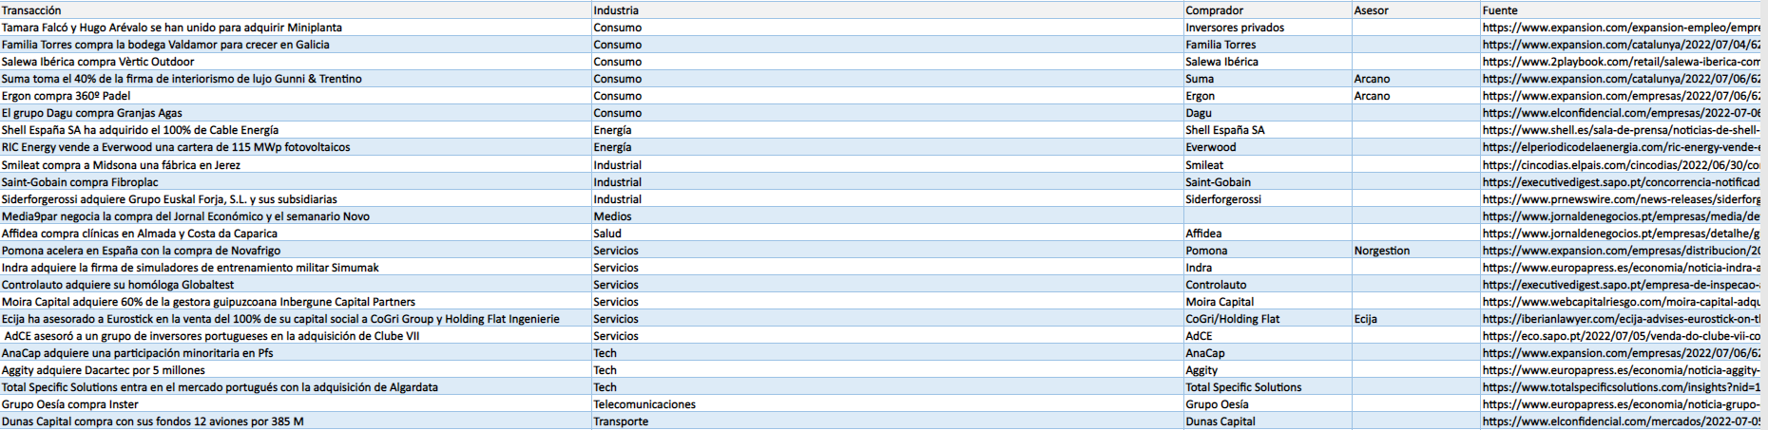The height and width of the screenshot is (430, 1768).
Task: Select the Arcano advisor cell in Suma row
Action: [1416, 79]
